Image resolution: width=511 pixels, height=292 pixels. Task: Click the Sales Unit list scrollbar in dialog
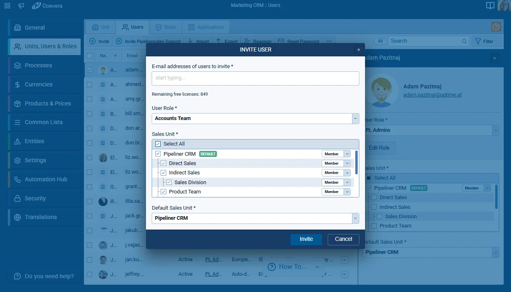(356, 163)
